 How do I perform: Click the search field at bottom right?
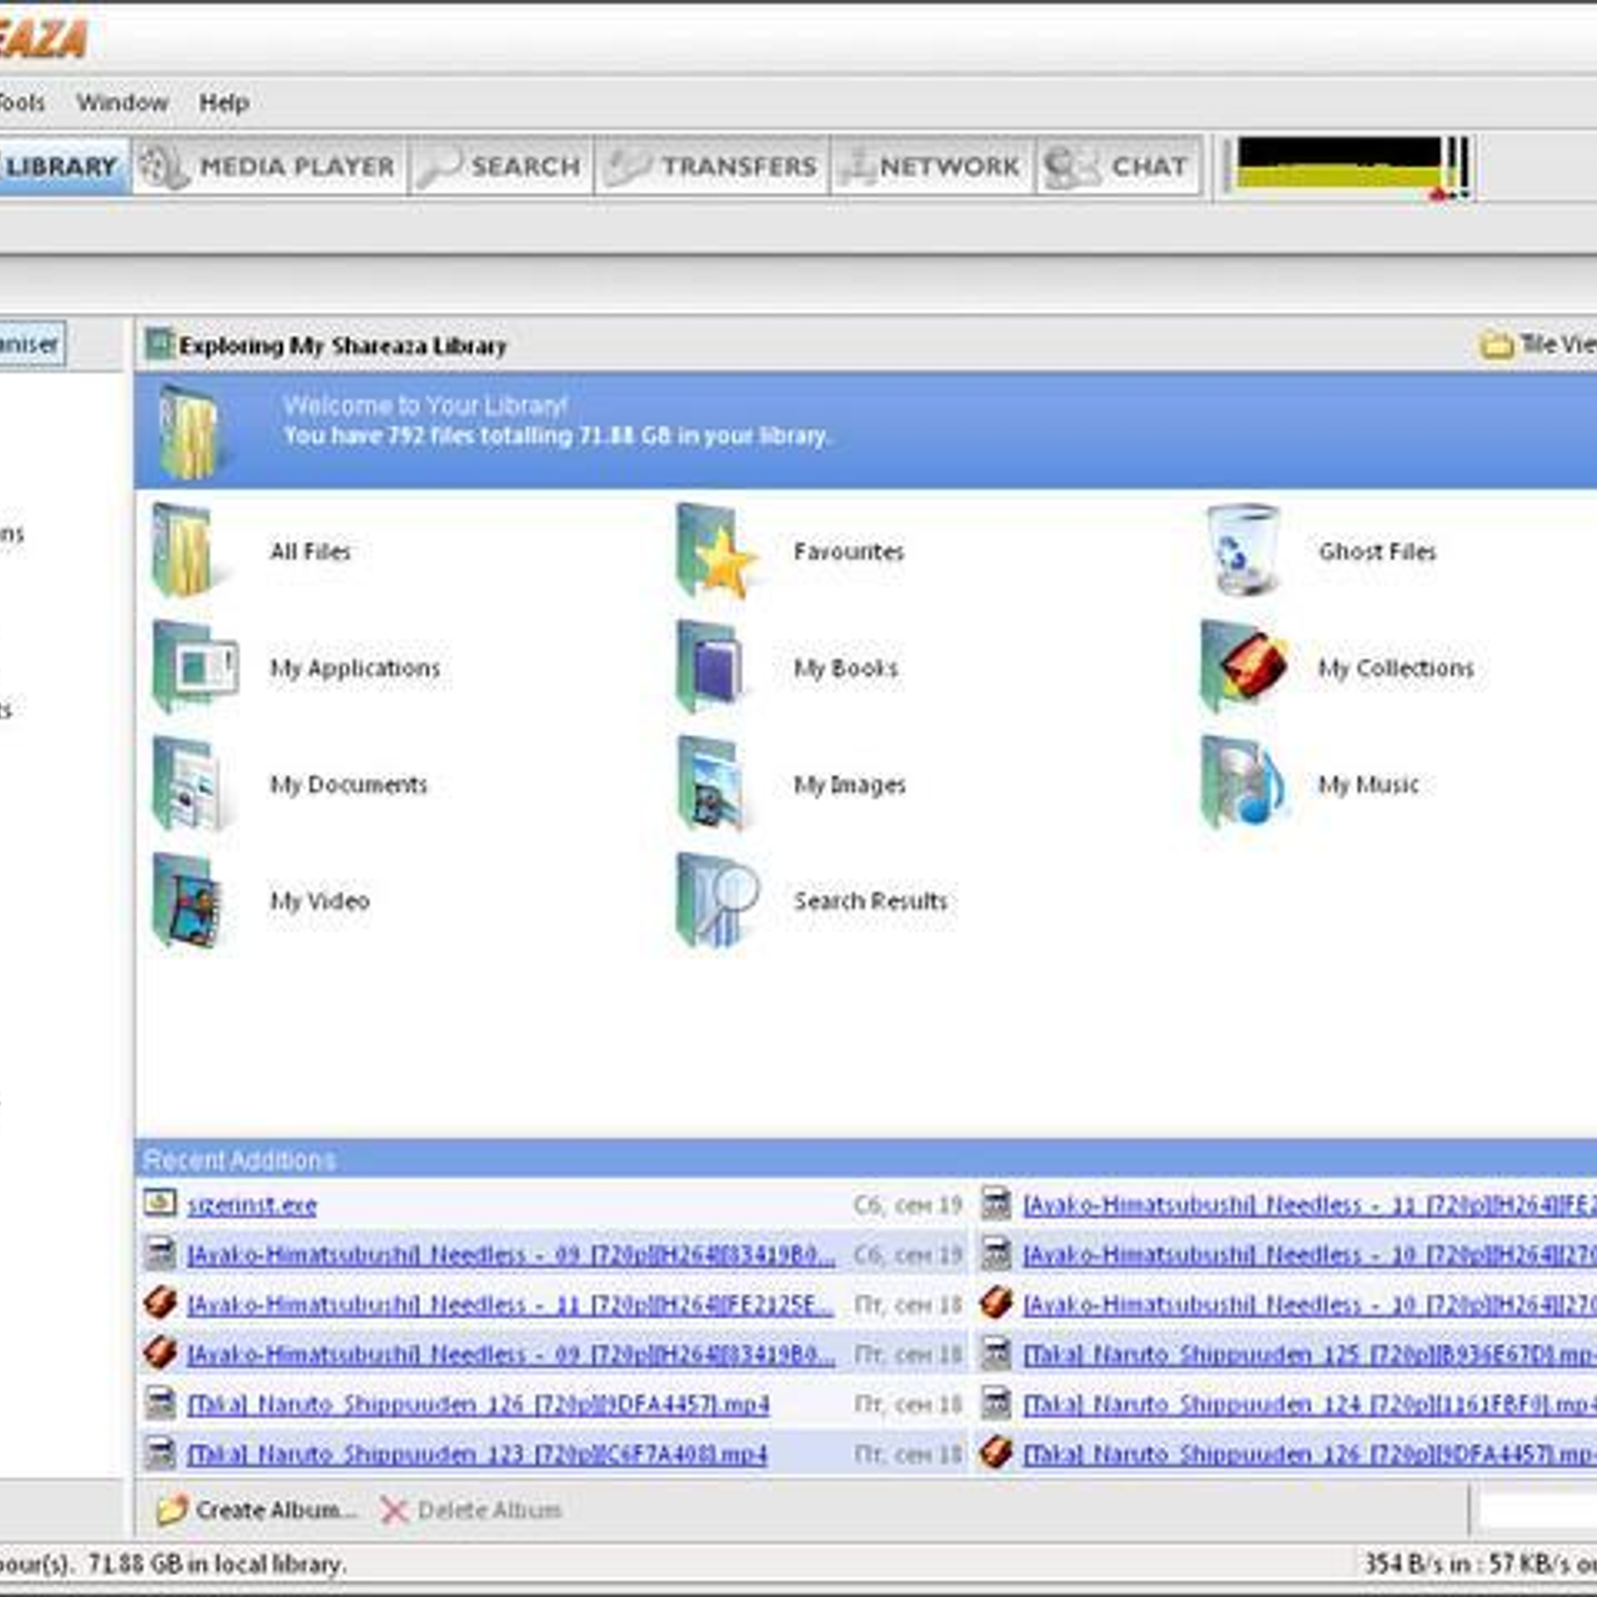(x=1537, y=1509)
